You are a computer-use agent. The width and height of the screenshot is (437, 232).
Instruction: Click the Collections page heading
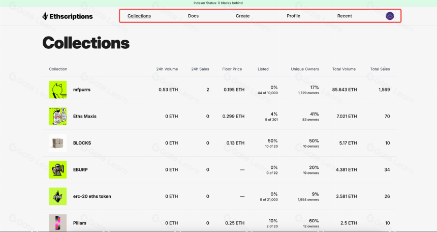pos(86,43)
